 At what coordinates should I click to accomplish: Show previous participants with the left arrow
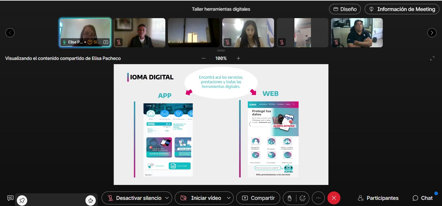pos(10,33)
